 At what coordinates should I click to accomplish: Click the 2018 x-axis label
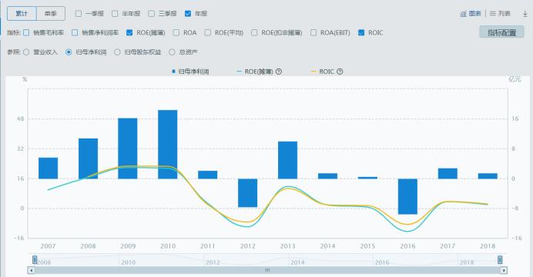click(488, 246)
